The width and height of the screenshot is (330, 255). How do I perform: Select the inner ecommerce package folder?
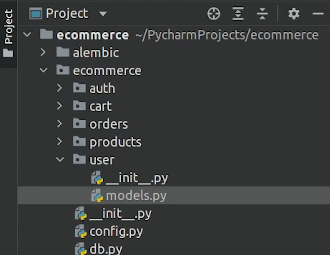coord(107,70)
